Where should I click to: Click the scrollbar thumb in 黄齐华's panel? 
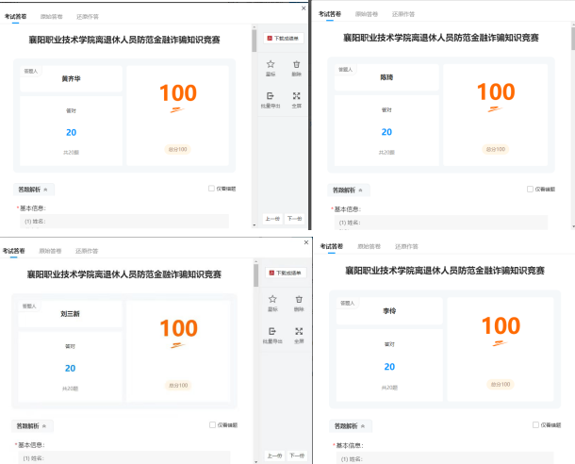[x=255, y=40]
